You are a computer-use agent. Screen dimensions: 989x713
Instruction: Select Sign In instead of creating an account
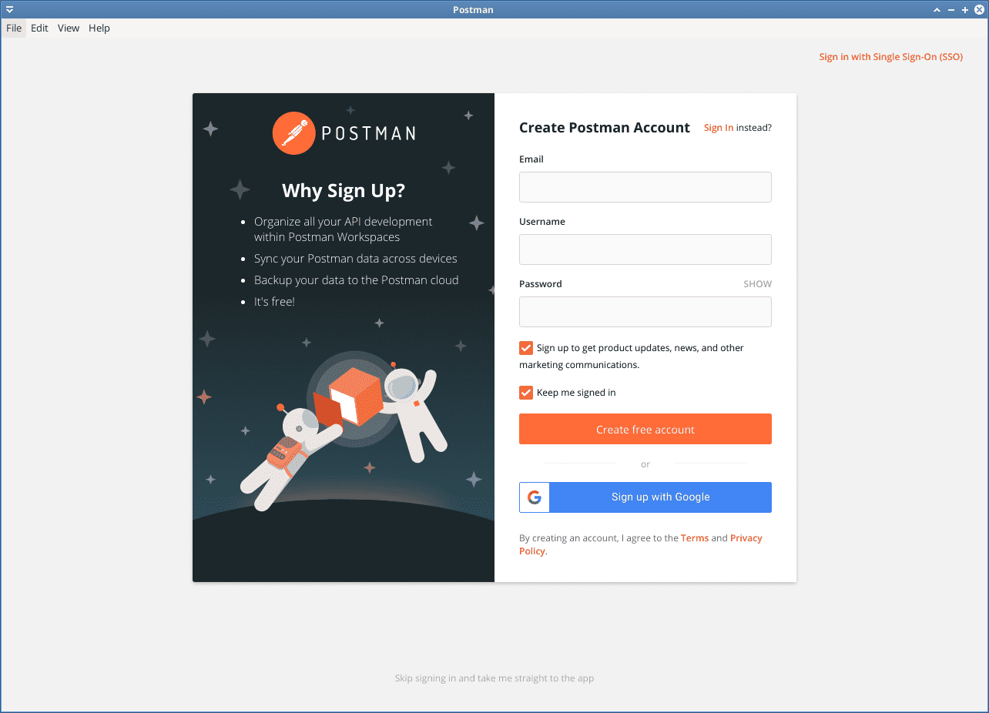tap(719, 127)
